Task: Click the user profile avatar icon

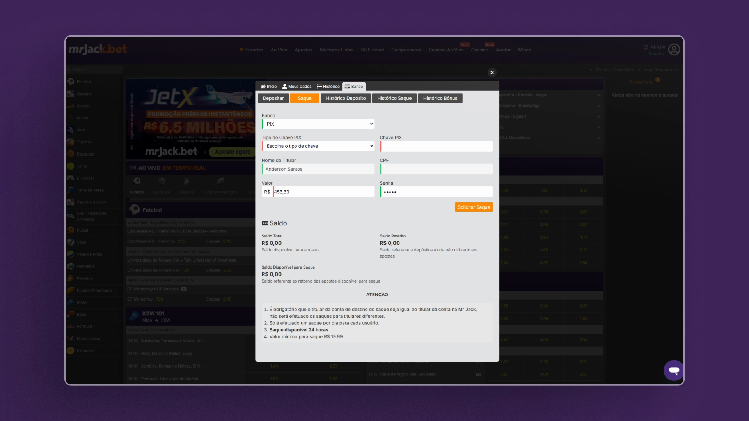Action: click(x=674, y=50)
